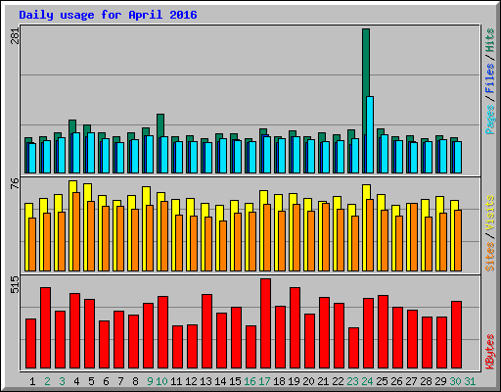501x392 pixels.
Task: Click green weekend day label 16
Action: (x=250, y=381)
